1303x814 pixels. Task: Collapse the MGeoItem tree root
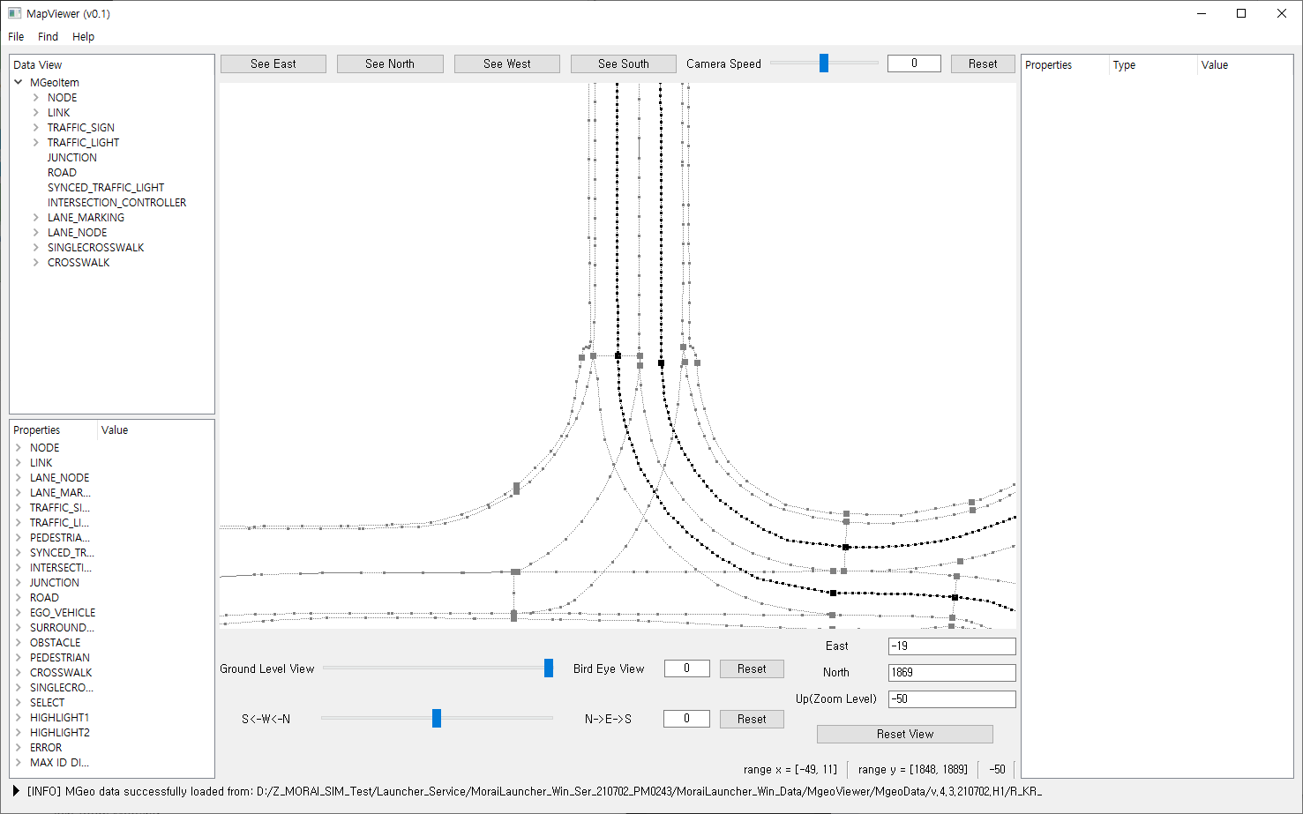tap(19, 82)
